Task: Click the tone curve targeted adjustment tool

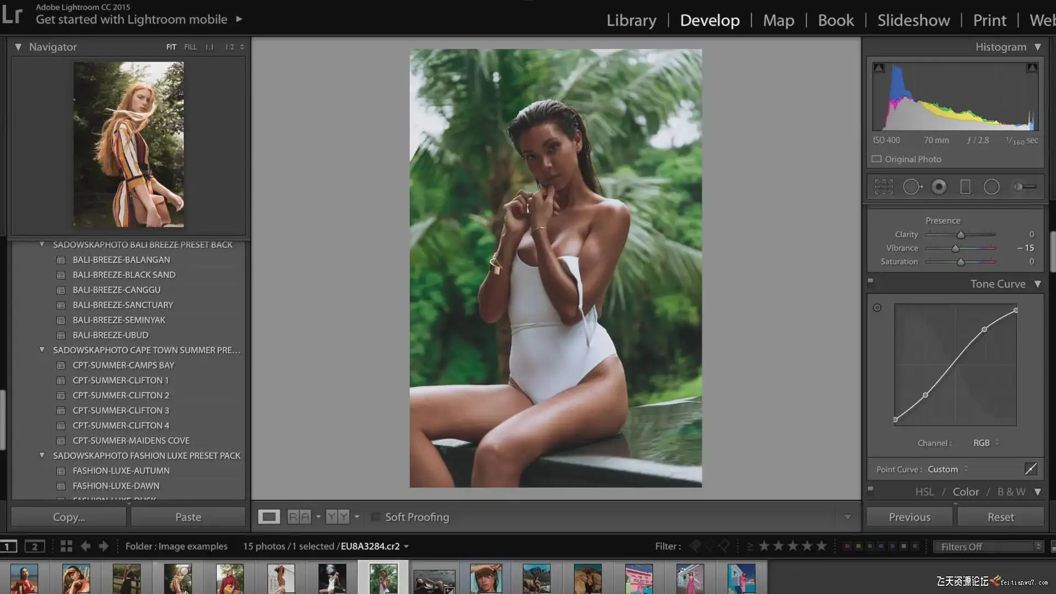Action: click(x=877, y=307)
